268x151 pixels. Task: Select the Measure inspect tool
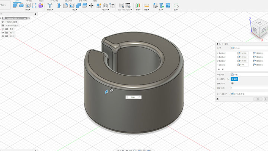(x=147, y=6)
